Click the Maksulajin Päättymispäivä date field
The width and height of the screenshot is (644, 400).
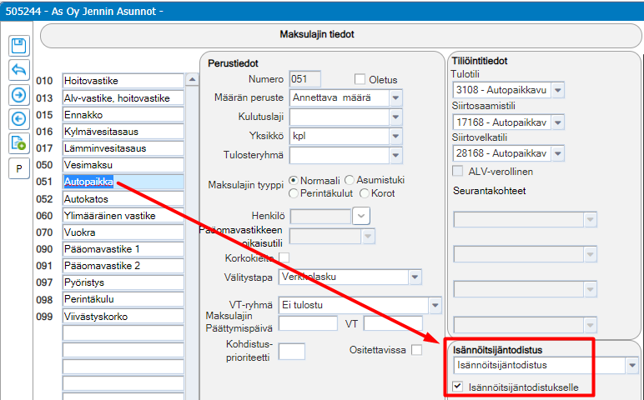pos(308,323)
